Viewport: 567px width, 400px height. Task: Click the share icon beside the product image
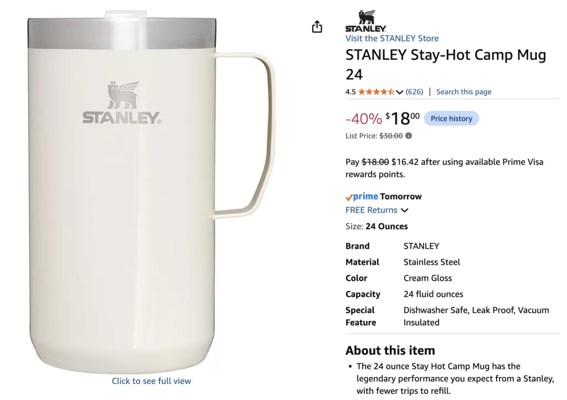[x=317, y=27]
